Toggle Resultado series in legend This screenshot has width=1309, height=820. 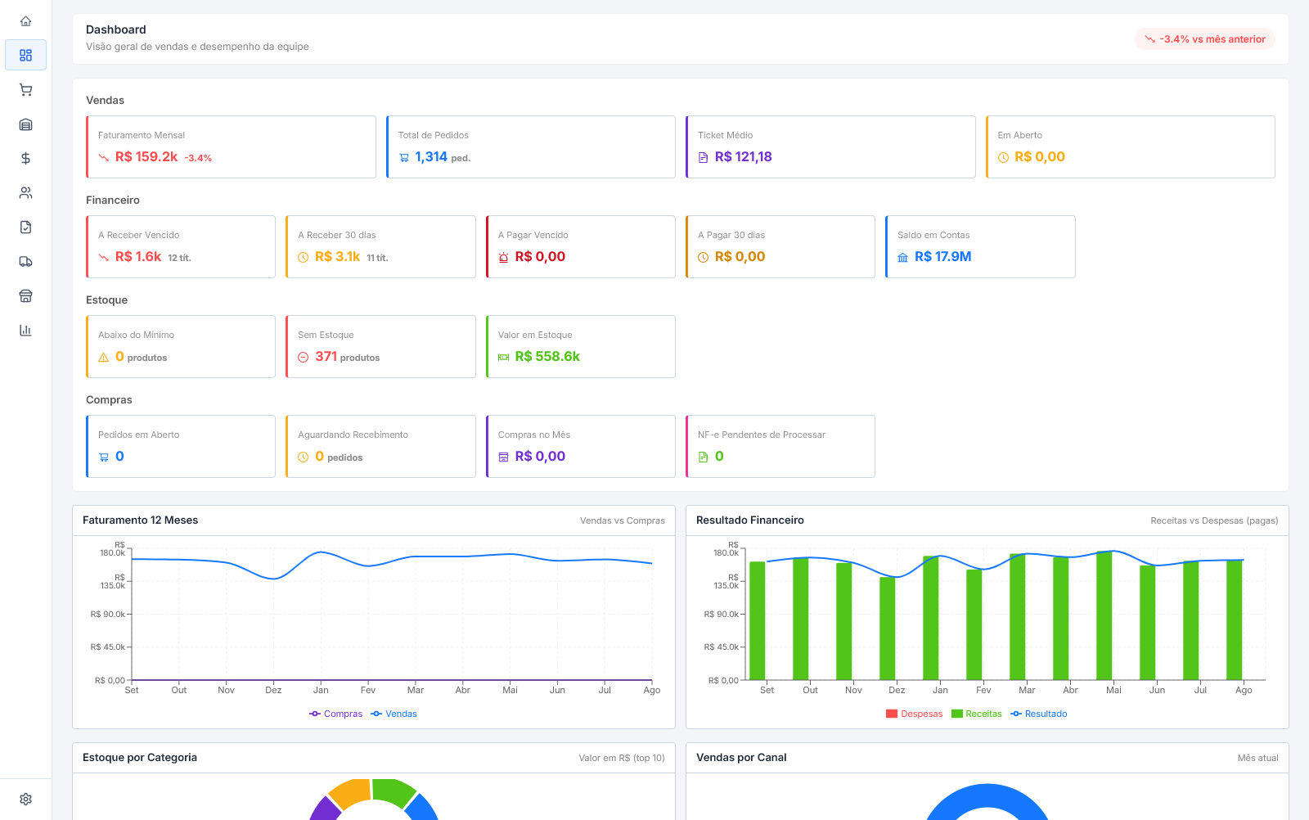tap(1039, 714)
